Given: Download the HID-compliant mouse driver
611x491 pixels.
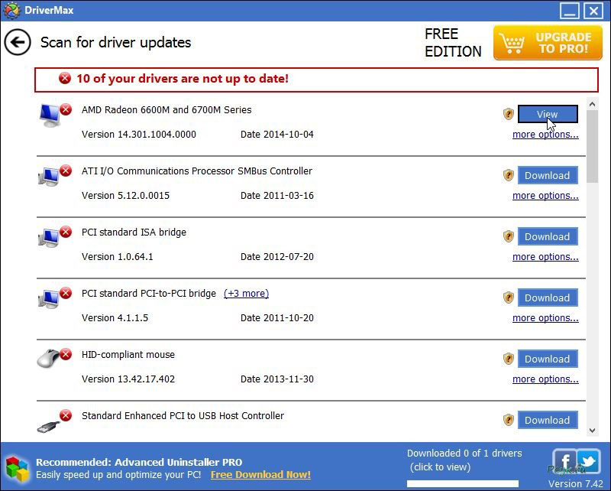Looking at the screenshot, I should (x=548, y=359).
